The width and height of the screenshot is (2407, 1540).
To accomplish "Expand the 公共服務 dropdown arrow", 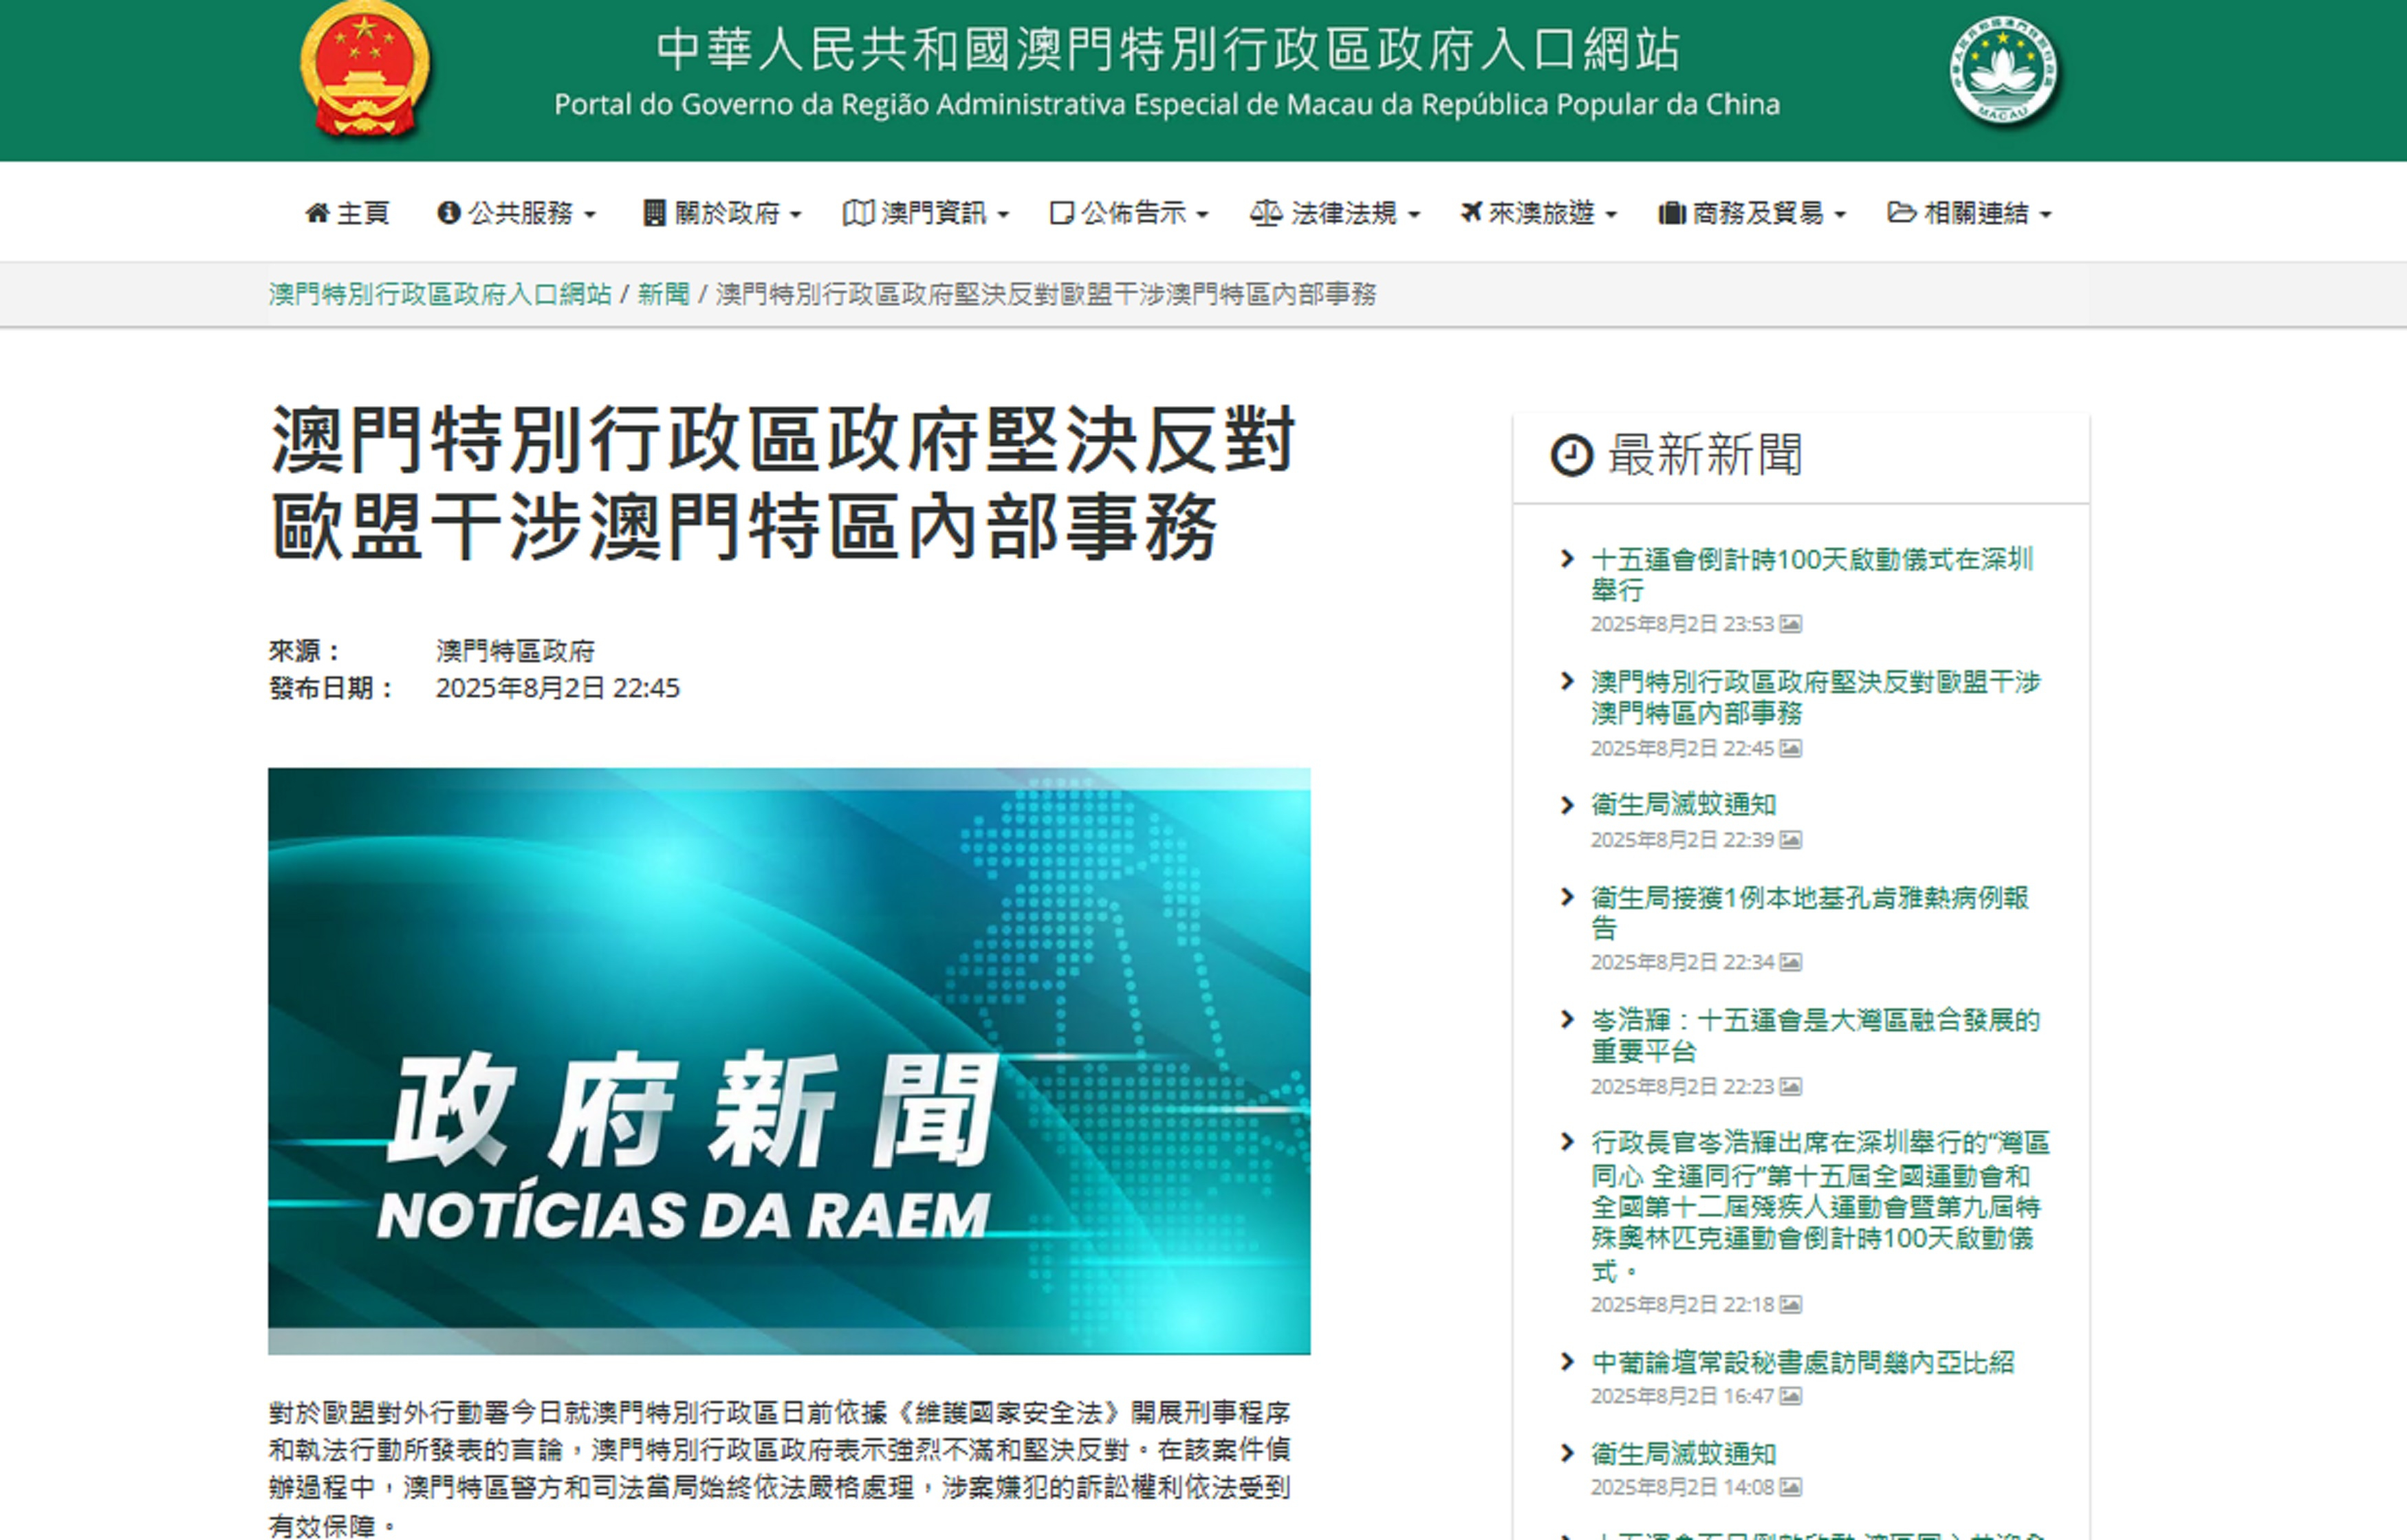I will click(590, 215).
